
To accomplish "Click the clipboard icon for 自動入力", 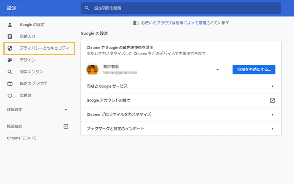I will 10,37.
